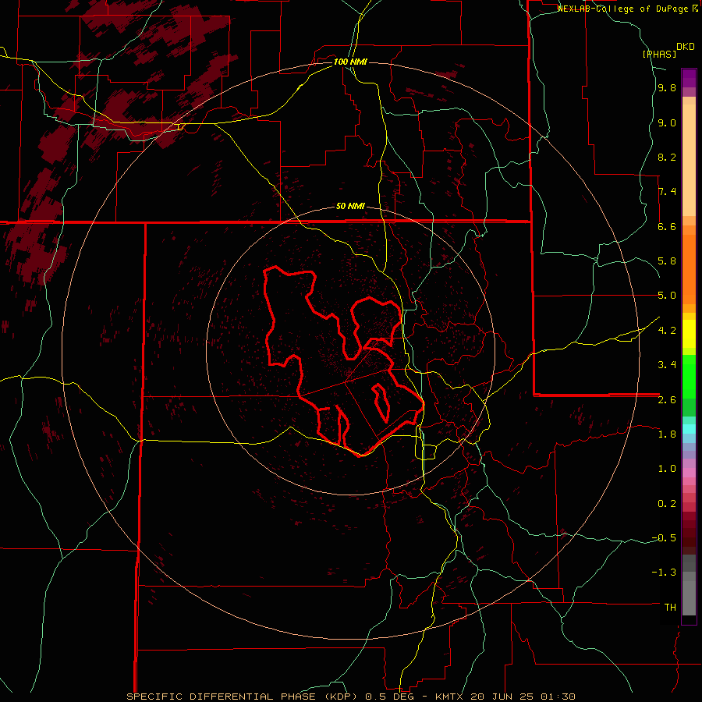Select the 5.8 scale value
The height and width of the screenshot is (702, 702).
pyautogui.click(x=667, y=261)
